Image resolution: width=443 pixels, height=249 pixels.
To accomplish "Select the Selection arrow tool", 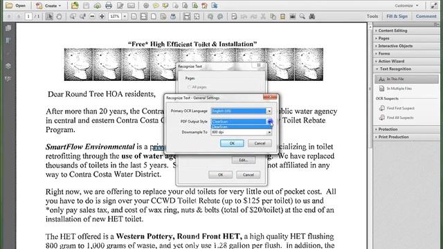I will coord(49,17).
